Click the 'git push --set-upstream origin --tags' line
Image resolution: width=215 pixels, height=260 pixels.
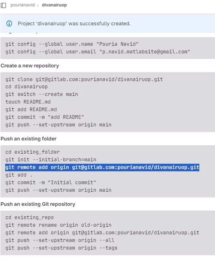tap(61, 248)
